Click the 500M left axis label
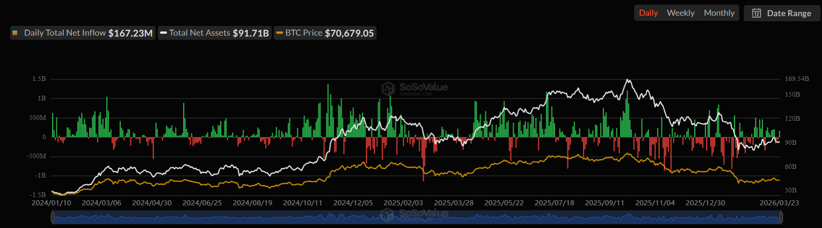This screenshot has width=822, height=228. [x=37, y=118]
